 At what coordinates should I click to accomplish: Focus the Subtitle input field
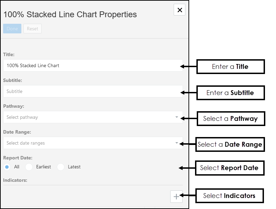pos(92,91)
